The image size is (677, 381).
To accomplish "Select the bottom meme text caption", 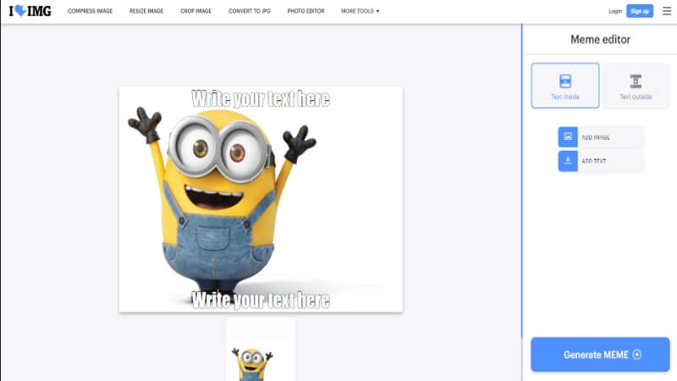I will tap(261, 300).
